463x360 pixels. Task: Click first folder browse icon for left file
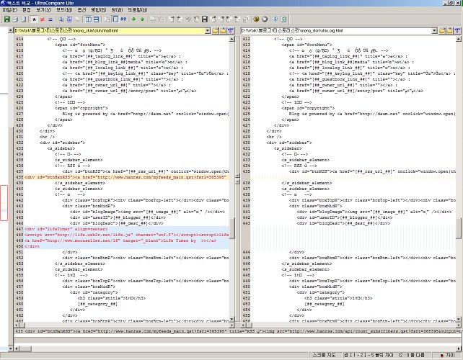(215, 30)
